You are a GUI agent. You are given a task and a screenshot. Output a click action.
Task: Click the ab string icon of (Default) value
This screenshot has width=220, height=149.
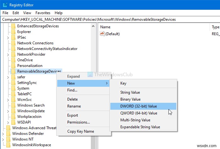click(102, 34)
